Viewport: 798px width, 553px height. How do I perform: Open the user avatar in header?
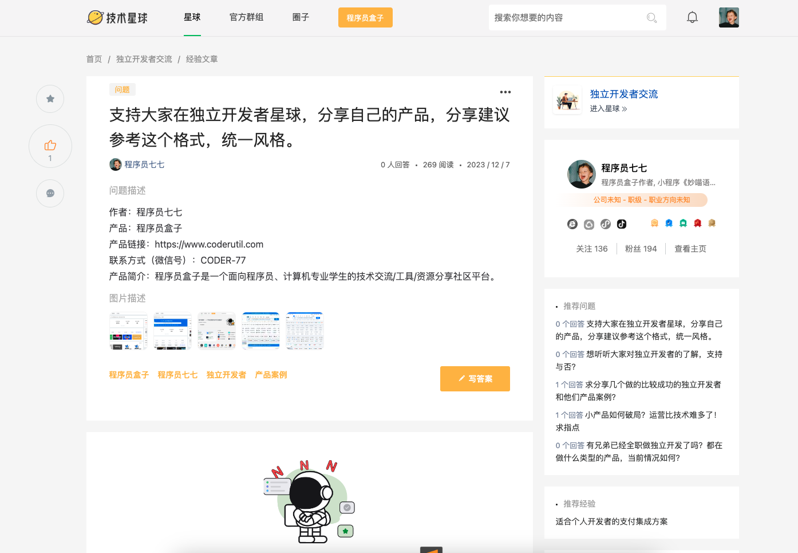pyautogui.click(x=729, y=17)
